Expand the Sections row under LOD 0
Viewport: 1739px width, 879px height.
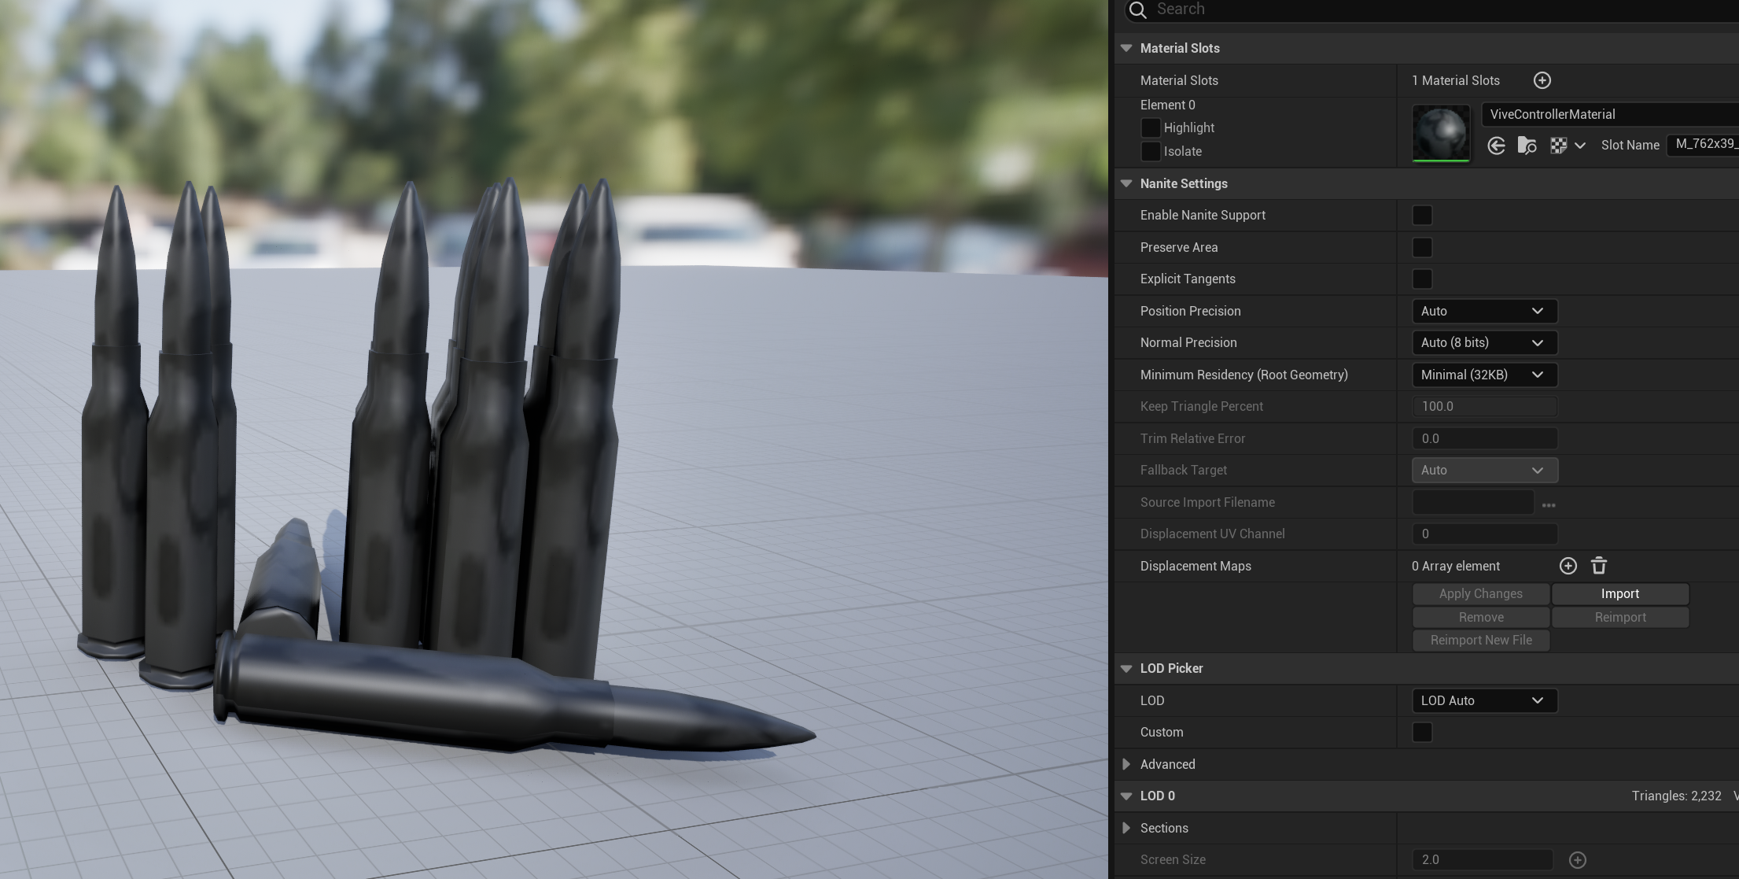pyautogui.click(x=1126, y=828)
